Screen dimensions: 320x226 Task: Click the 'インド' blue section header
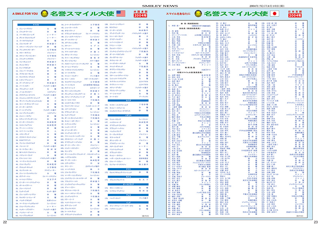(x=128, y=202)
